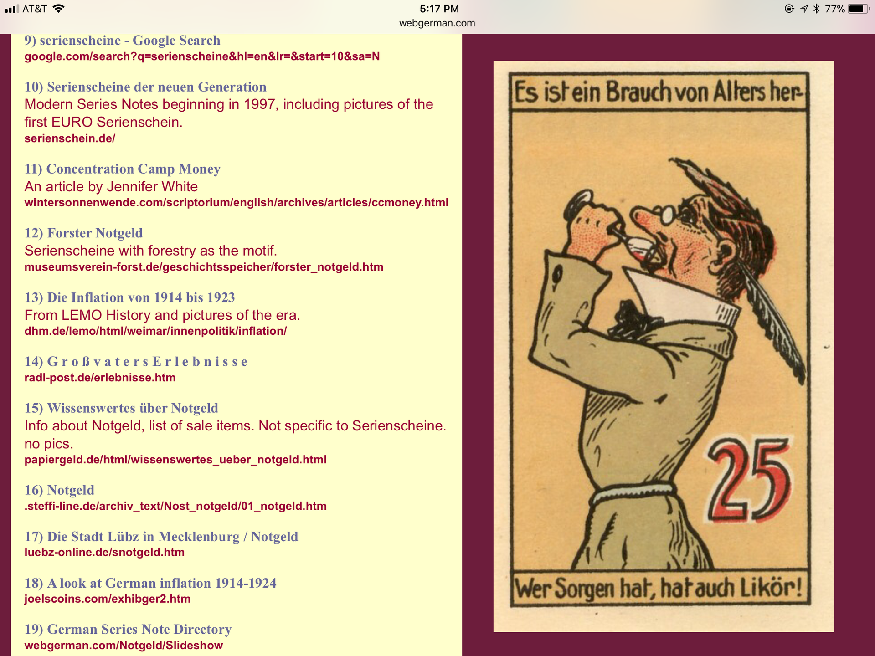Open A look at German inflation link
The width and height of the screenshot is (875, 656).
click(150, 583)
